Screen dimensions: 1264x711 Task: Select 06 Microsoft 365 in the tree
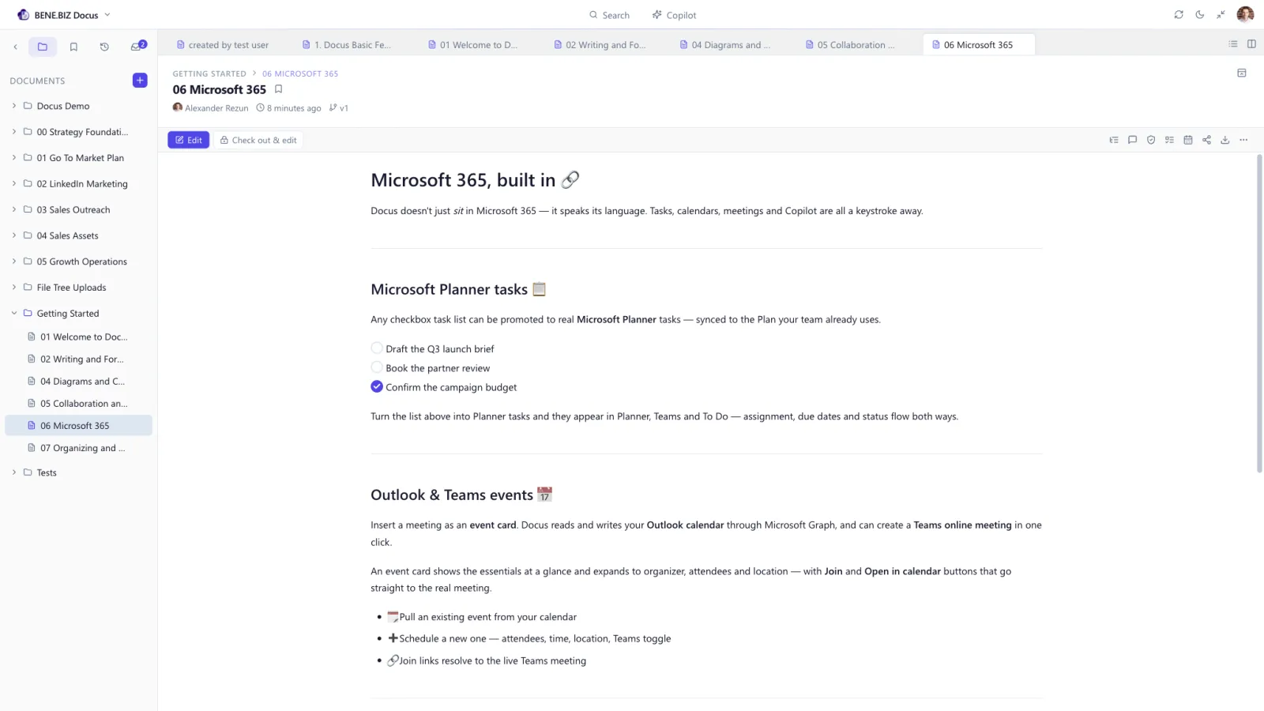coord(78,425)
